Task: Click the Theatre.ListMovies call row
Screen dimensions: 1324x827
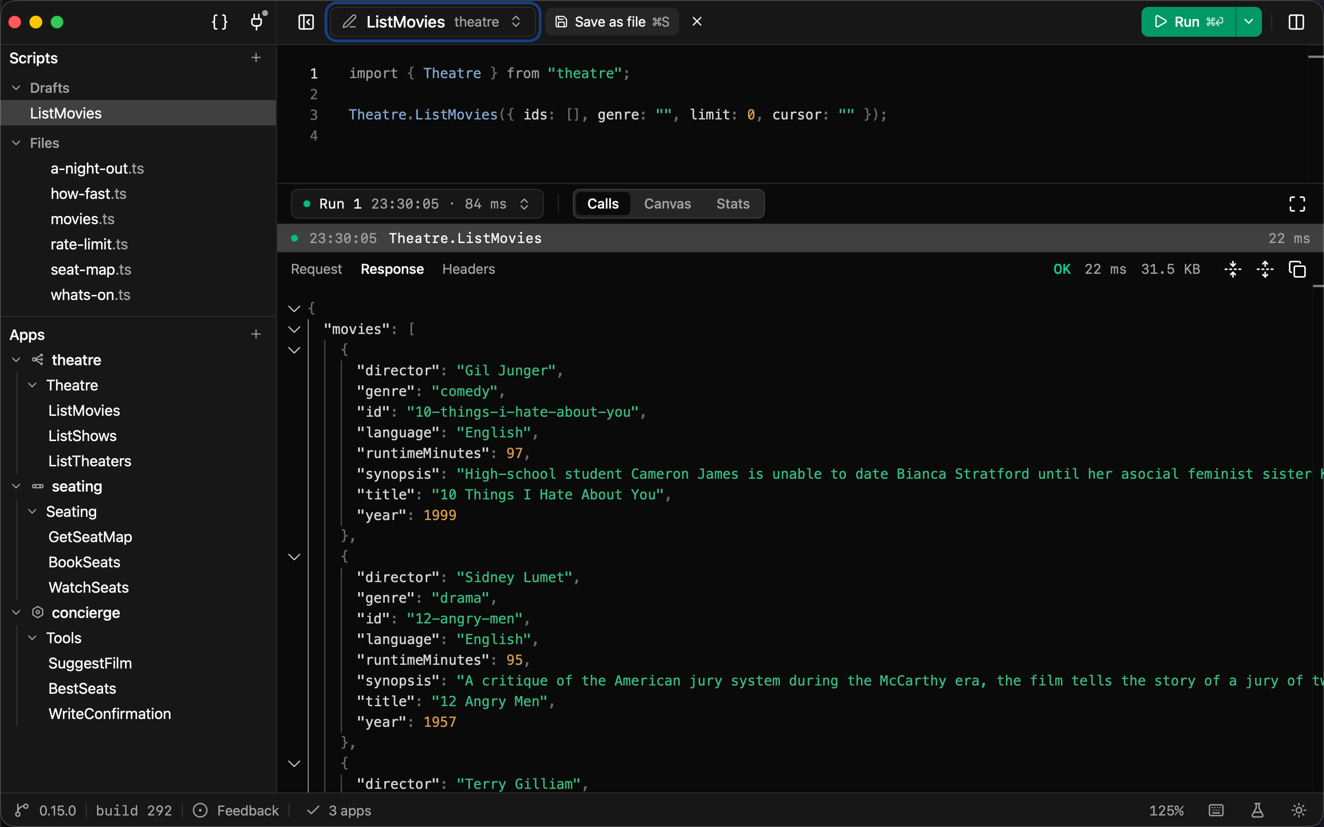Action: 800,238
